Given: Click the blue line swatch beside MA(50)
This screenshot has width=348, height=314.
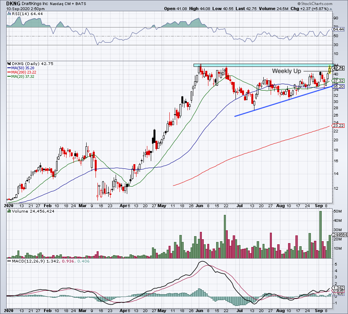Looking at the screenshot, I should pos(9,68).
